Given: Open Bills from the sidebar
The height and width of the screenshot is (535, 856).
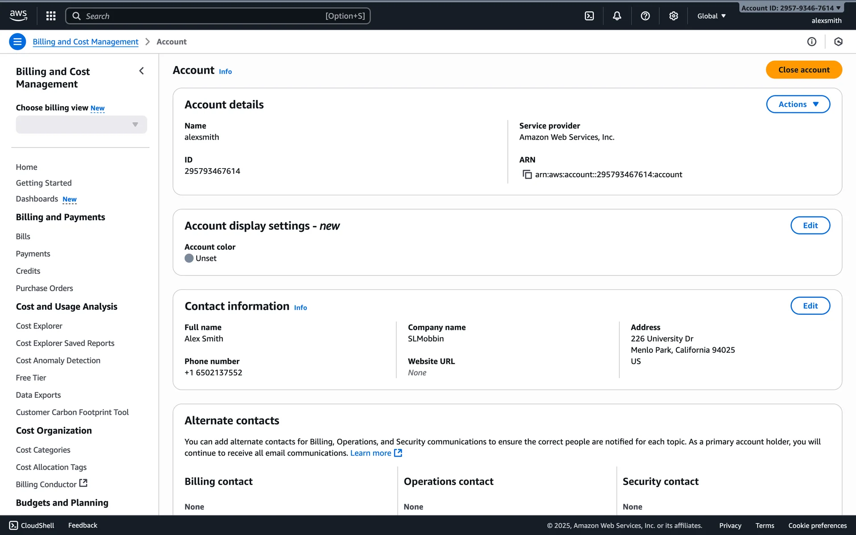Looking at the screenshot, I should point(23,236).
